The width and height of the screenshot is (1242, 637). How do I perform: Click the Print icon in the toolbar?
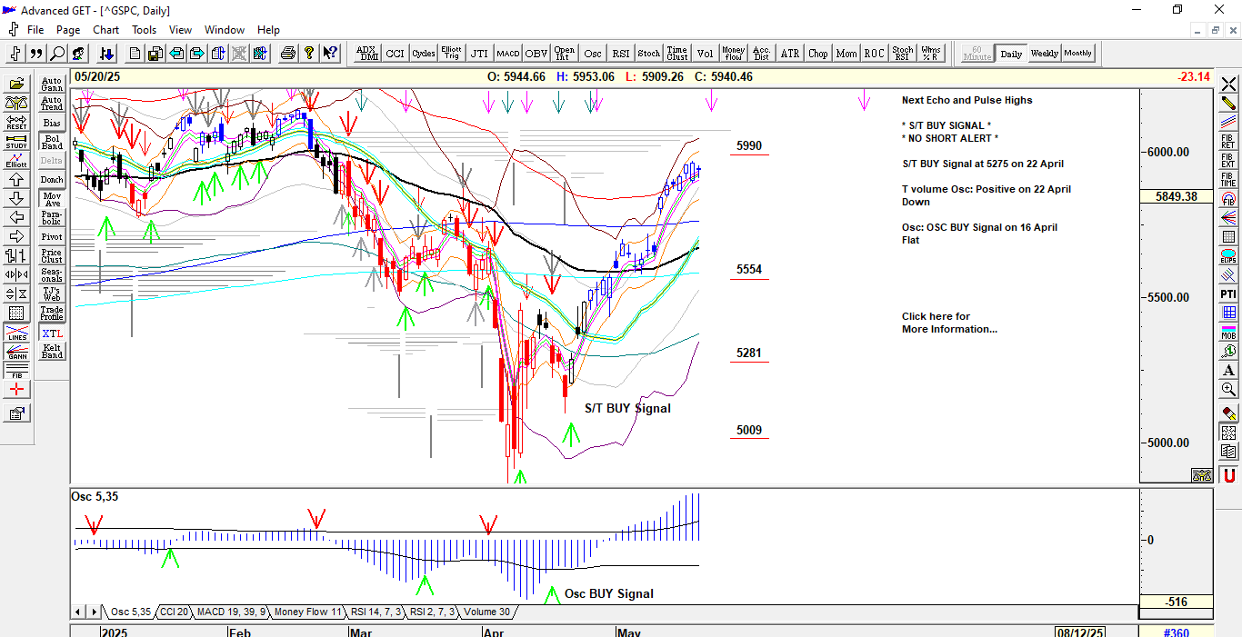tap(288, 54)
